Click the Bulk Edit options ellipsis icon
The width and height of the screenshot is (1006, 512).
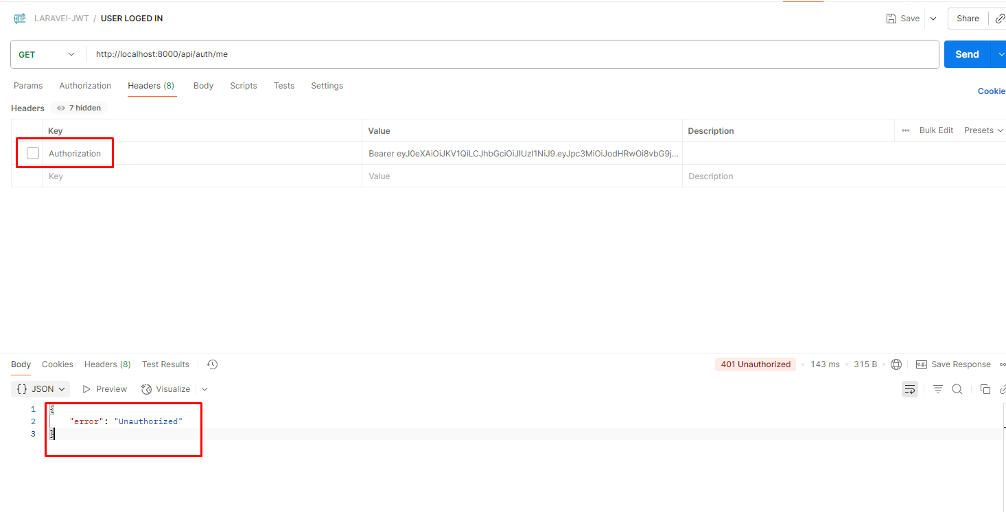[906, 130]
